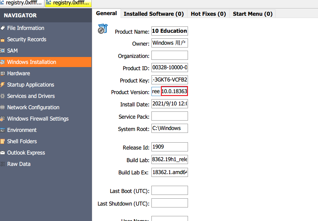
Task: Click the installation disc icon beside Product Name
Action: click(103, 29)
